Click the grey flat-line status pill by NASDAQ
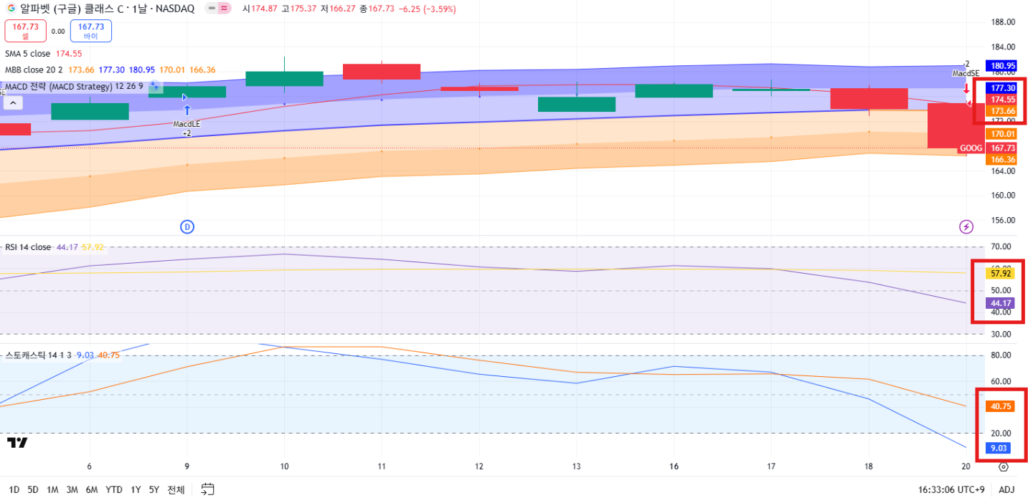This screenshot has height=498, width=1028. click(x=212, y=9)
